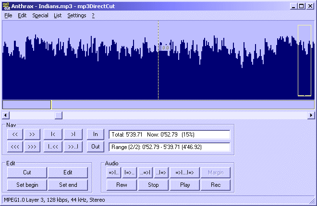
Task: Click the Edit button in the Edit group
Action: pyautogui.click(x=68, y=172)
